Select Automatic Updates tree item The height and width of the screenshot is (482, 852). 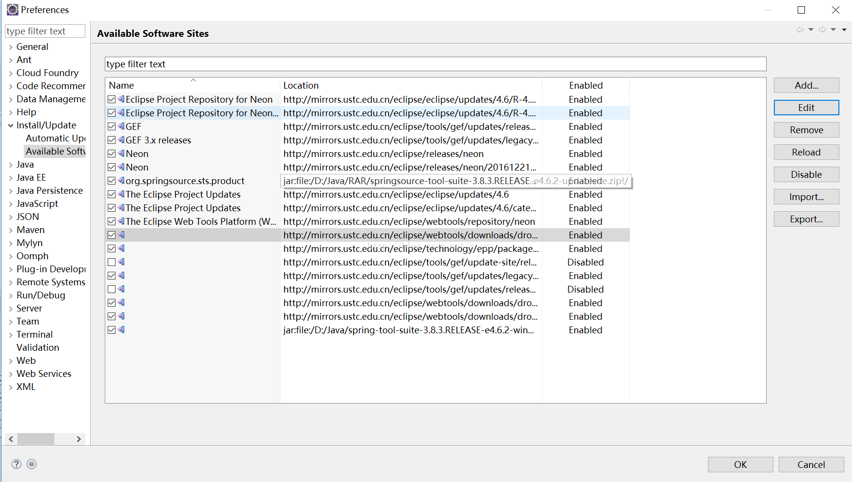click(x=55, y=138)
